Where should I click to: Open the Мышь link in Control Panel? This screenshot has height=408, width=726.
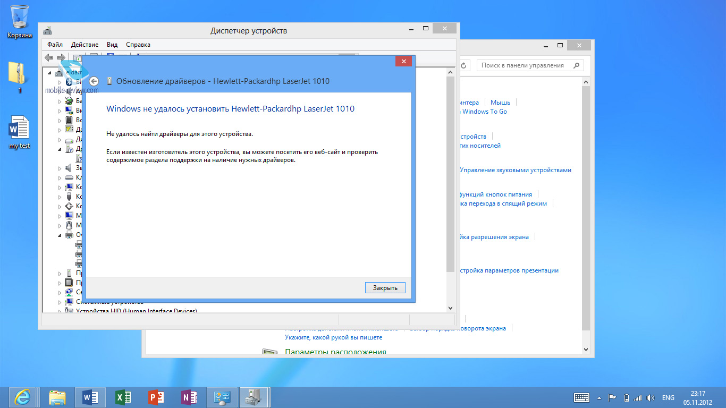pyautogui.click(x=500, y=103)
